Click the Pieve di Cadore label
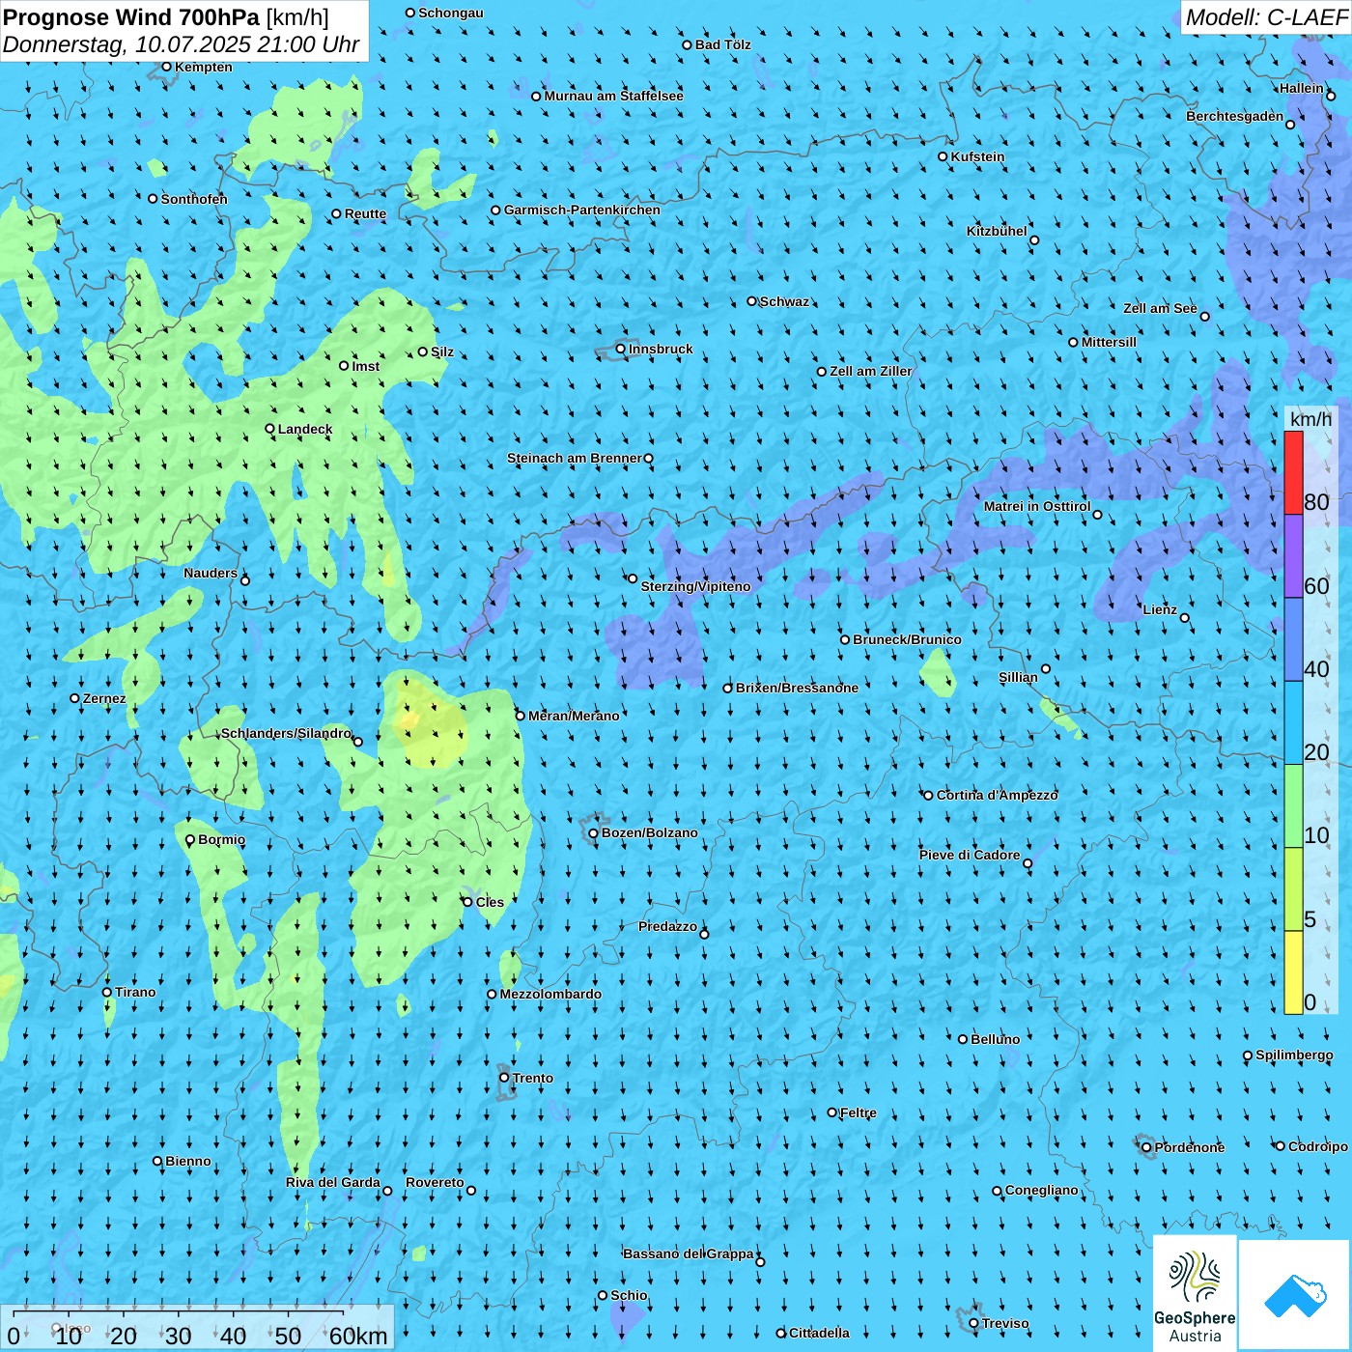The height and width of the screenshot is (1352, 1352). [x=970, y=855]
